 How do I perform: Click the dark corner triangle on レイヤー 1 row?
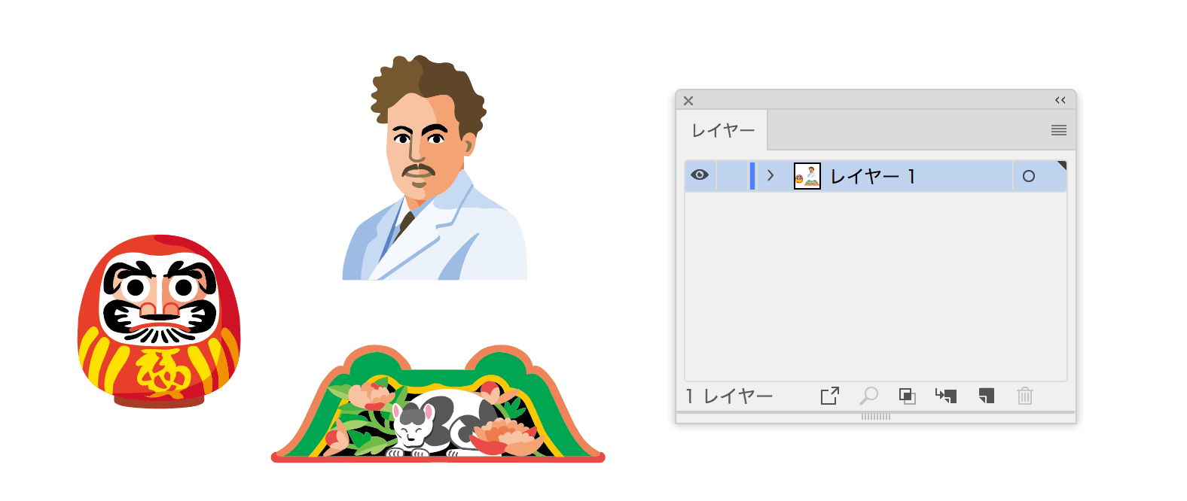click(1062, 165)
